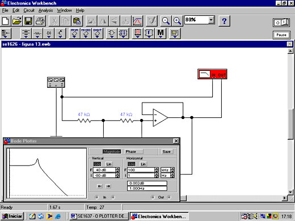Open the Analog ICs parts bin

click(74, 33)
